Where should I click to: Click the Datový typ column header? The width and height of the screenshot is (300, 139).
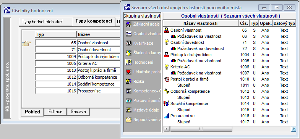click(x=284, y=24)
